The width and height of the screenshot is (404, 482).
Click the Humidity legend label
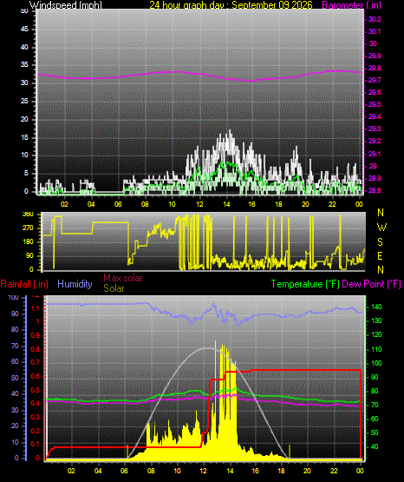[75, 284]
